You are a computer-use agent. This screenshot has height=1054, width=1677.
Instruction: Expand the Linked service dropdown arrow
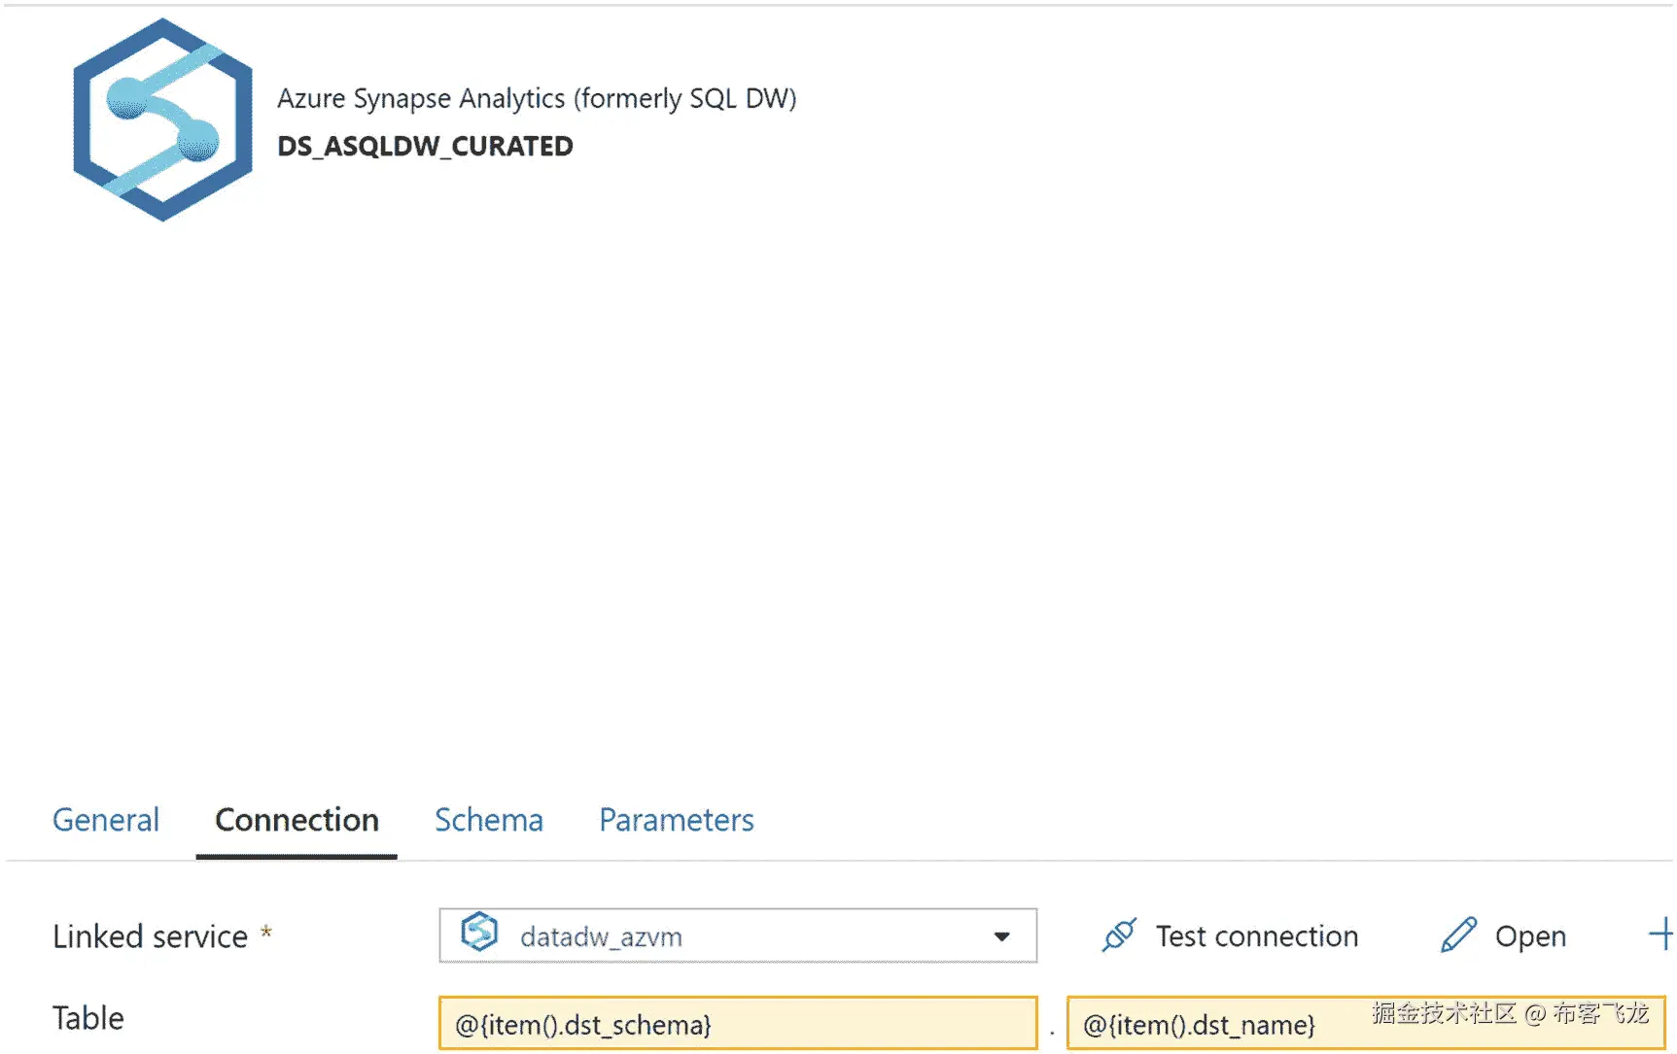click(x=1001, y=936)
